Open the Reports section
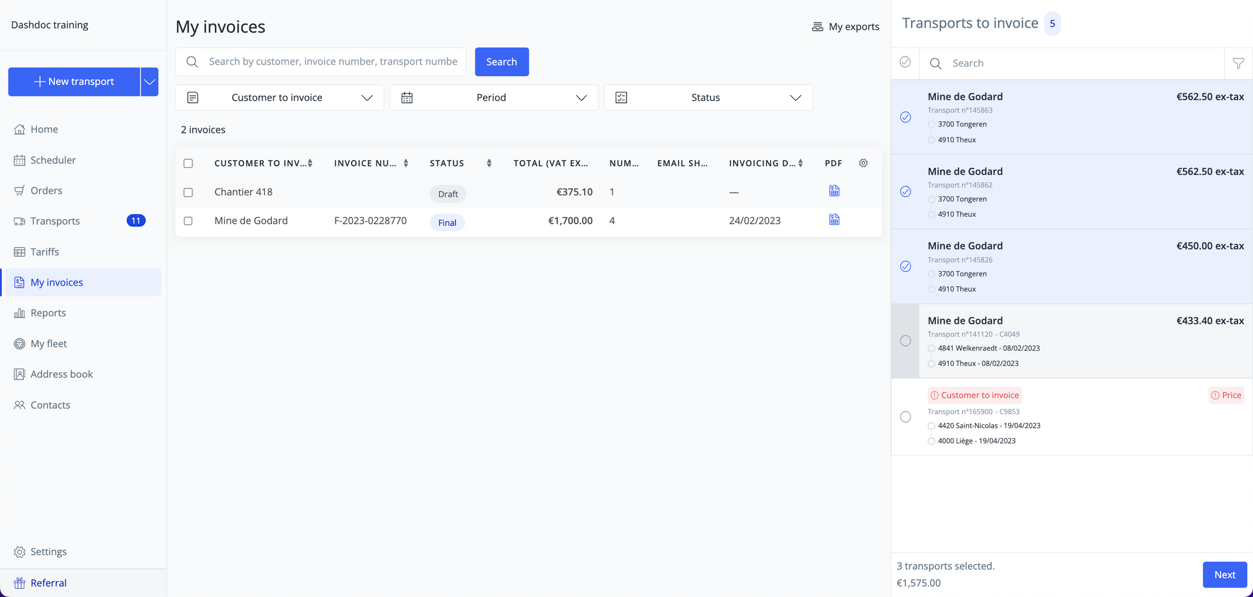Image resolution: width=1253 pixels, height=597 pixels. (48, 313)
